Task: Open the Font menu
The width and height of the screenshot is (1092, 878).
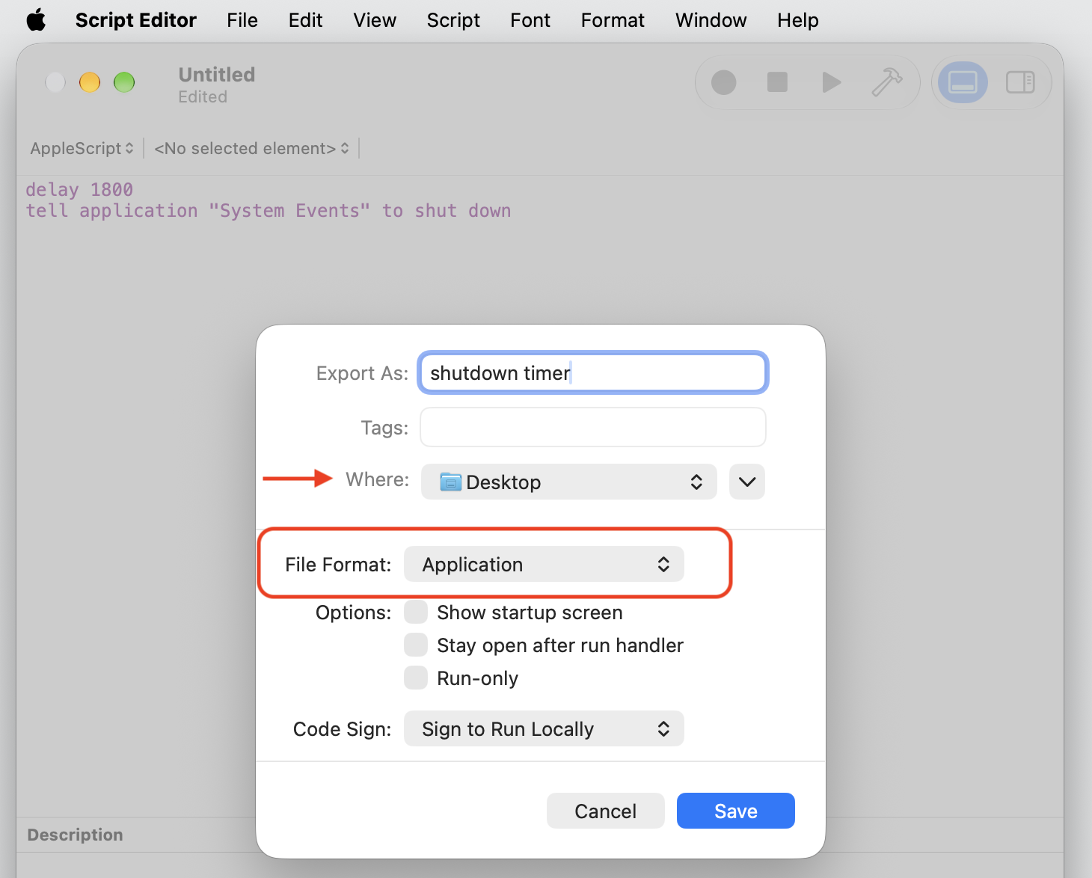Action: 530,20
